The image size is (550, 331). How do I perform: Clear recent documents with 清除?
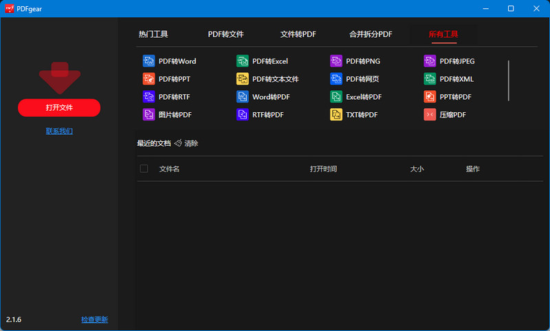(186, 143)
